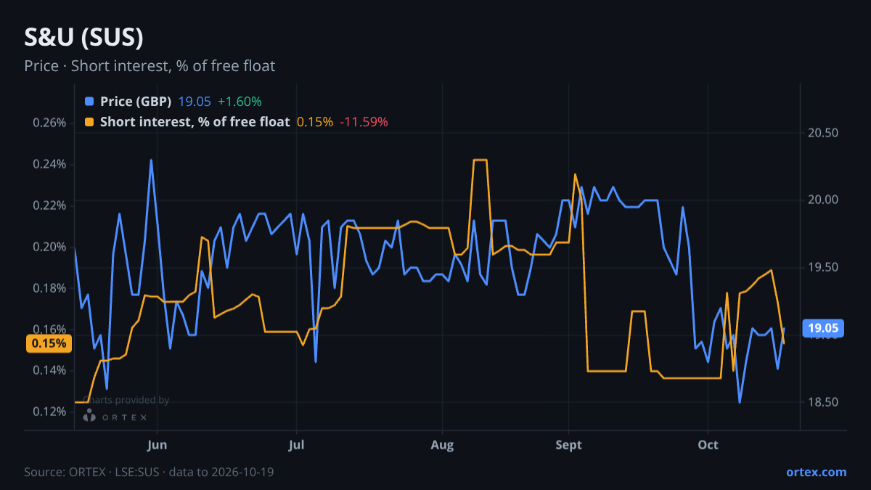Image resolution: width=871 pixels, height=490 pixels.
Task: Click the blue Price legend swatch
Action: 89,102
